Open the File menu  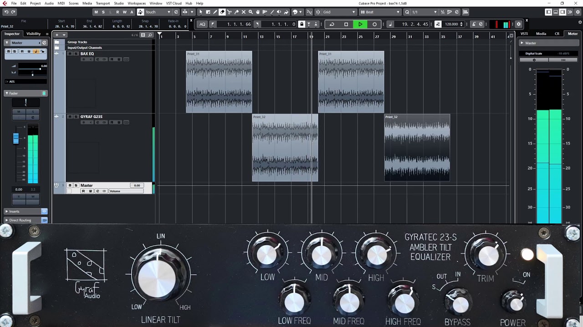pos(14,3)
